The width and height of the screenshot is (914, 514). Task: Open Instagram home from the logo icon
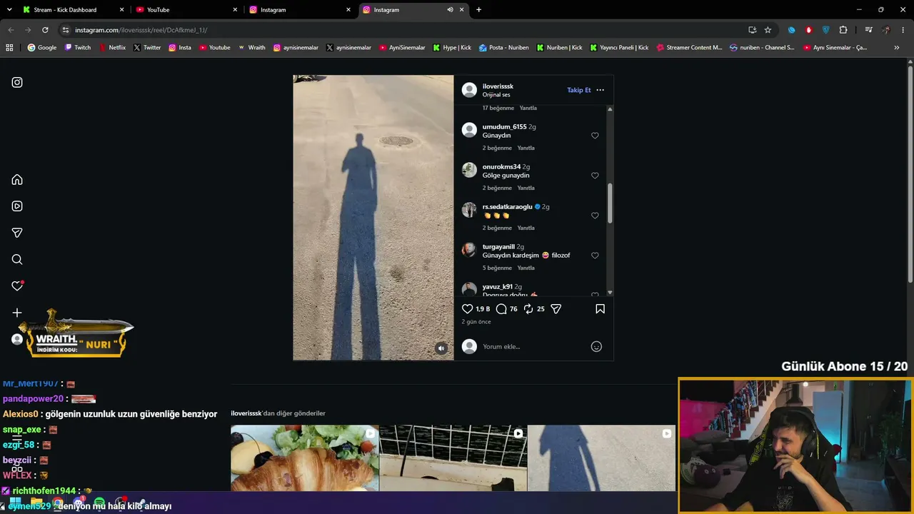[x=17, y=82]
